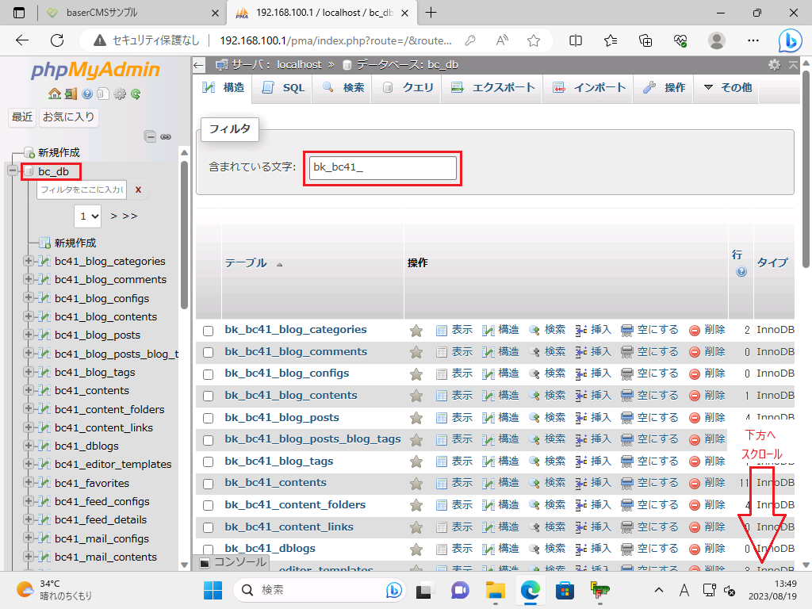
Task: Check the bk_bc41_blog_categories table checkbox
Action: point(208,331)
